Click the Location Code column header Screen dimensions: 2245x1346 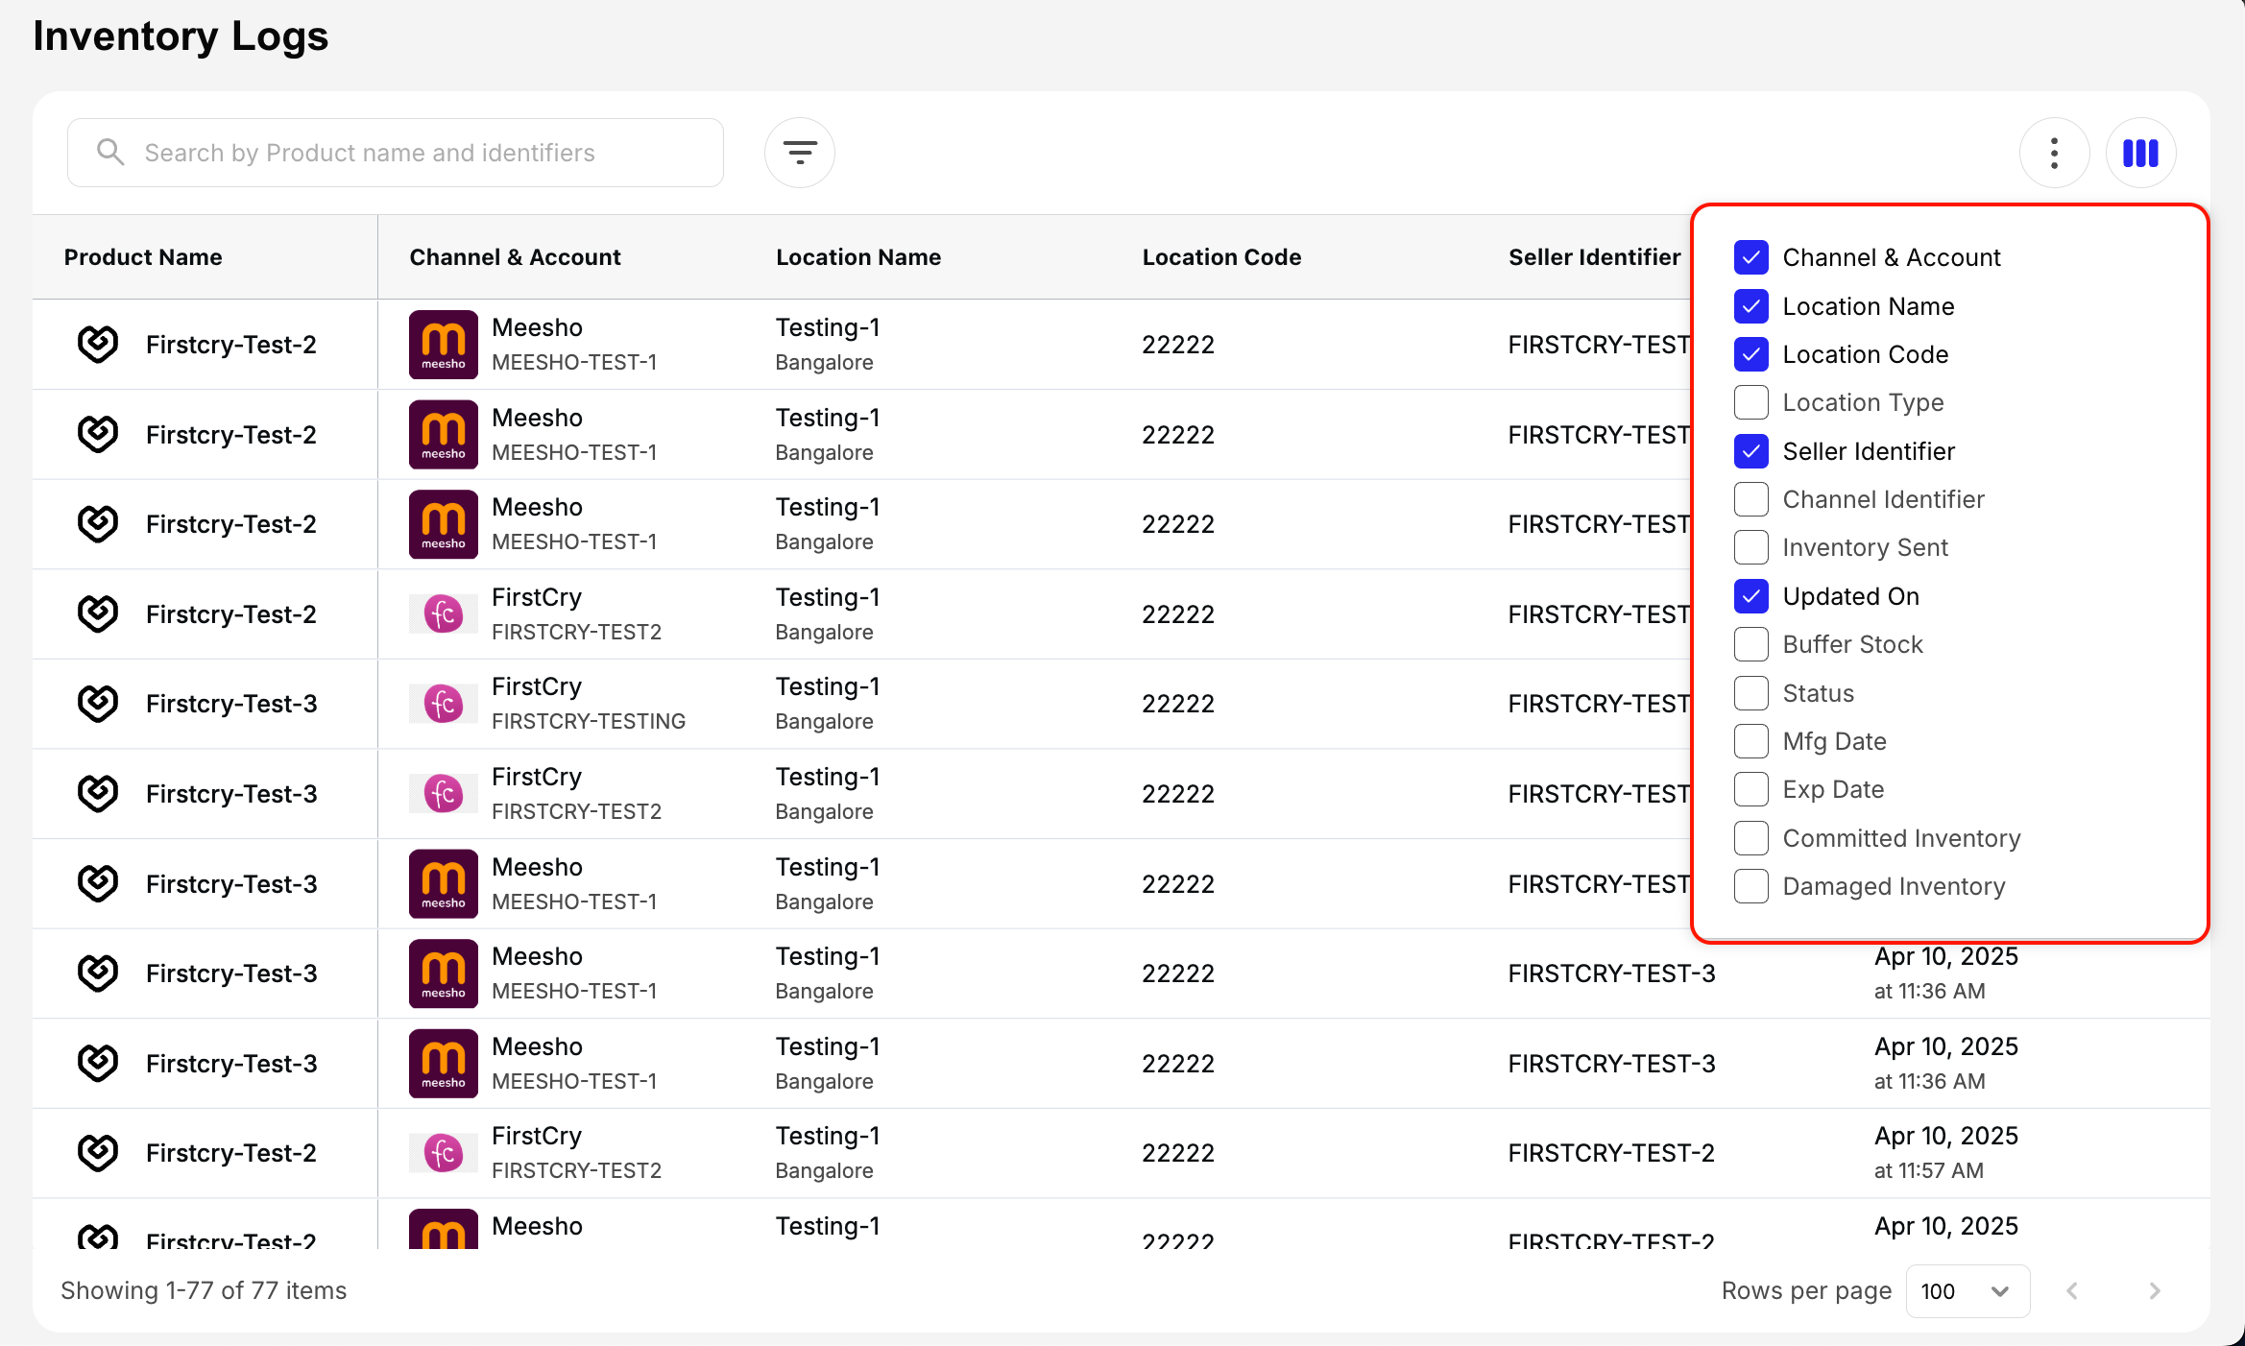(x=1221, y=257)
